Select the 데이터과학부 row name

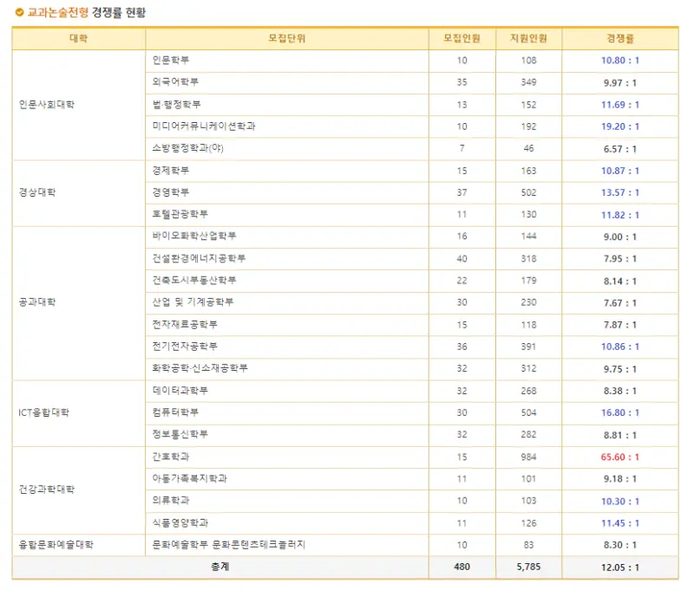(x=180, y=391)
